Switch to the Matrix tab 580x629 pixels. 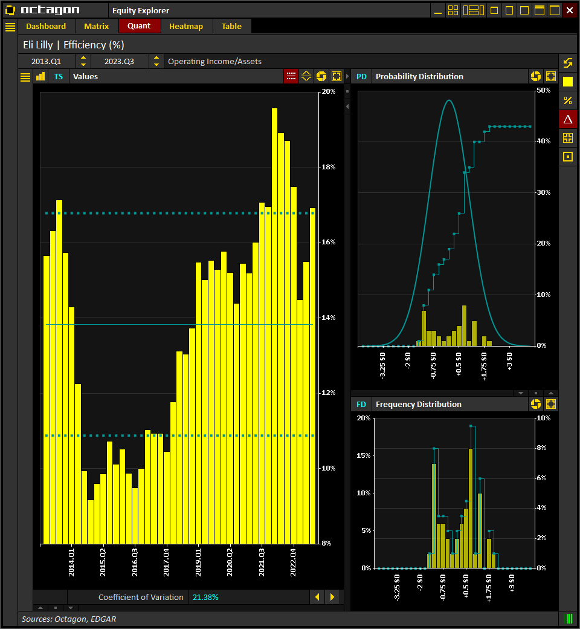[96, 27]
